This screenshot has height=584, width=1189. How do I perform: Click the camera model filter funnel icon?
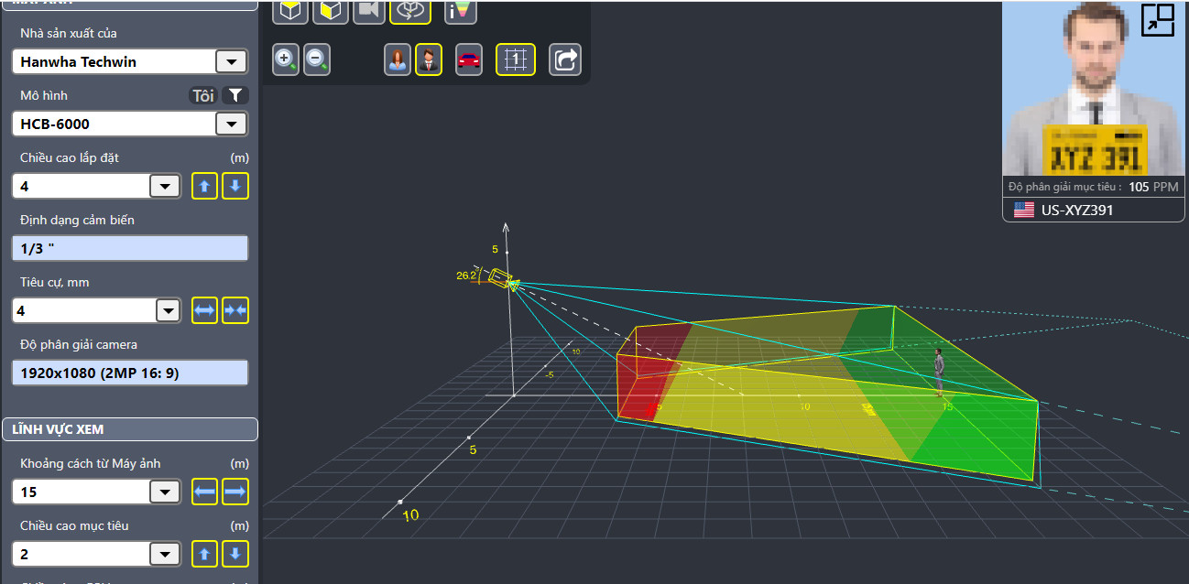pyautogui.click(x=235, y=95)
